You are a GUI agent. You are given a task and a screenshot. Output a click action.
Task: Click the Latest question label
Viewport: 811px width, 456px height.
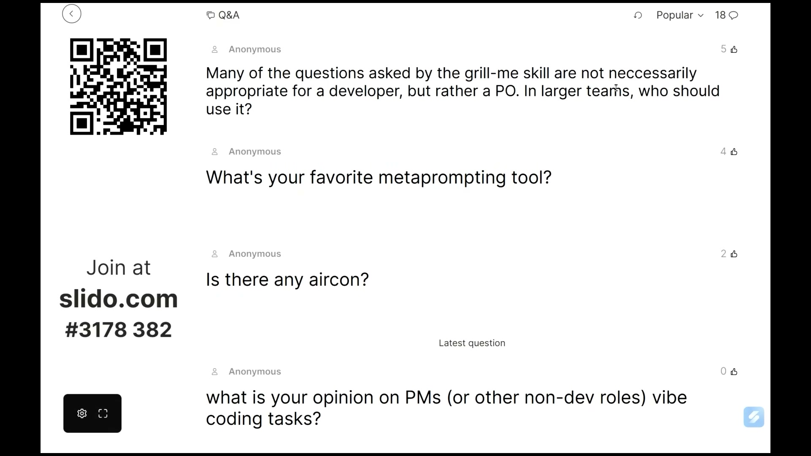(472, 343)
